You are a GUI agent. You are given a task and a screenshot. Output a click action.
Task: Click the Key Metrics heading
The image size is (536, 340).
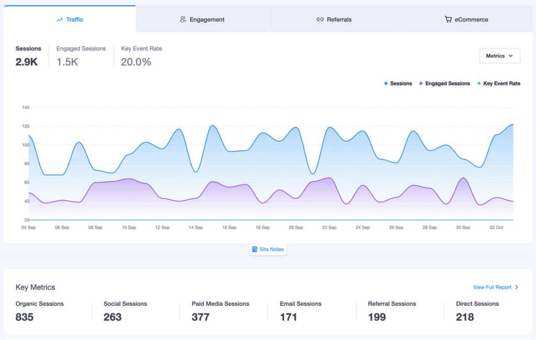point(35,287)
